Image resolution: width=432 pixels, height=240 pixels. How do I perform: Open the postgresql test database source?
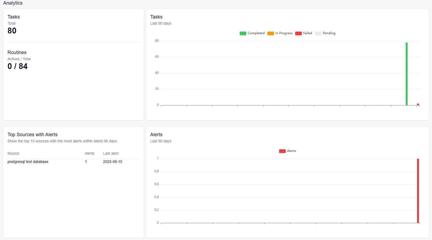coord(28,162)
